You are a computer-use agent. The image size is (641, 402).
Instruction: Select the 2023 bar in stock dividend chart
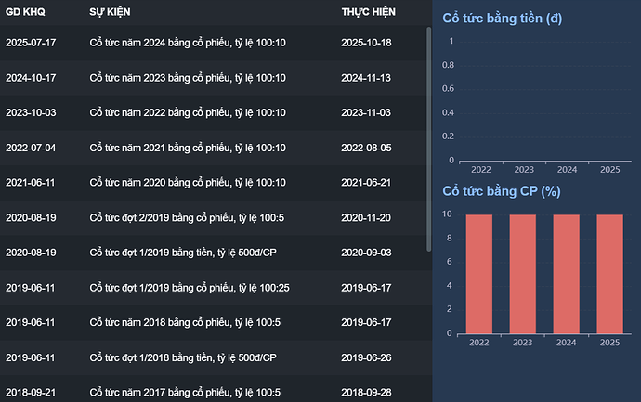523,274
